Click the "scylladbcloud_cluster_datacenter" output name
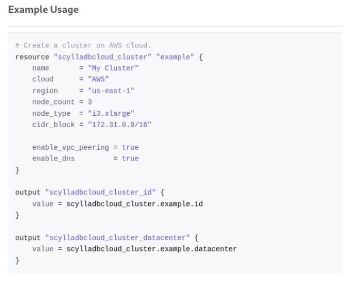Viewport: 348px width, 282px height. point(117,238)
